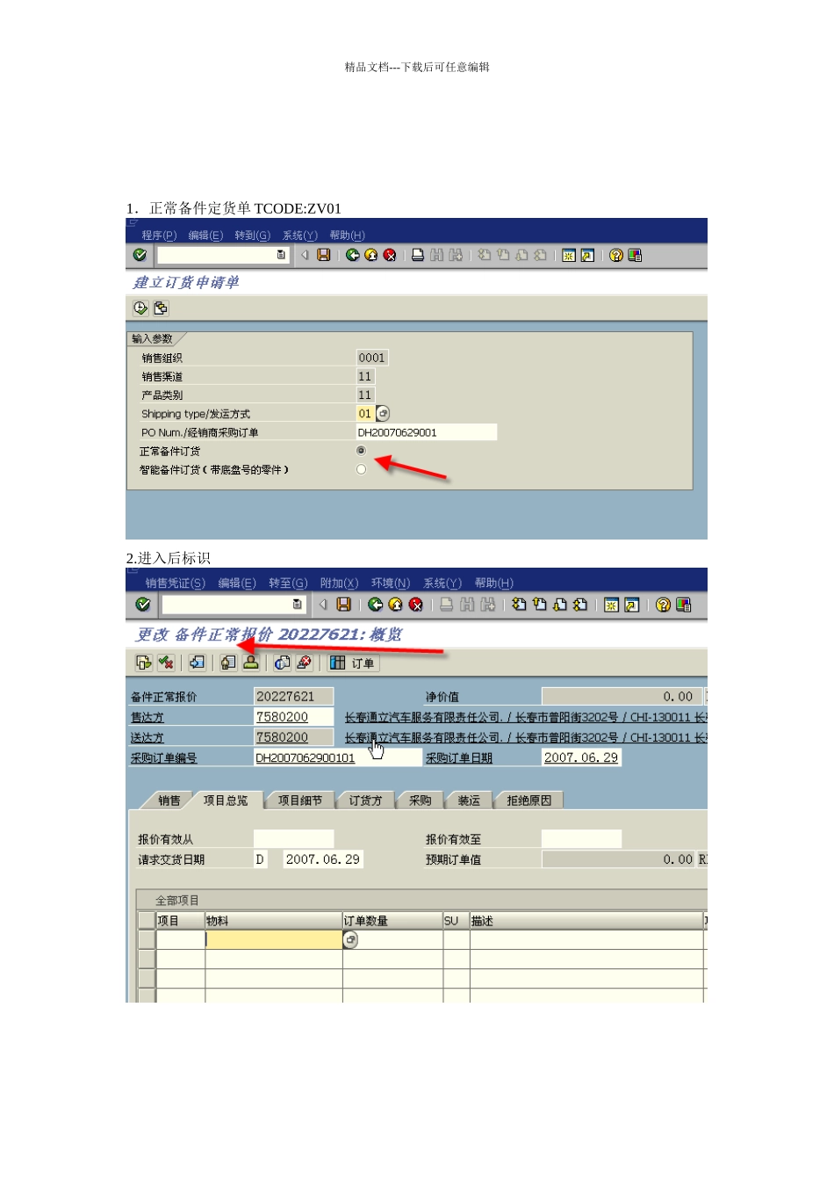Click the Save diskette icon in 建立订货申请单 window
834x1181 pixels.
(x=324, y=255)
